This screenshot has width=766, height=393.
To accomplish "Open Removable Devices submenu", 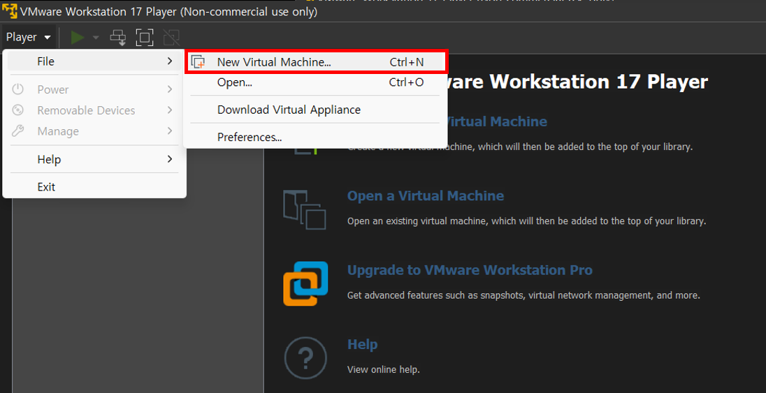I will (94, 110).
